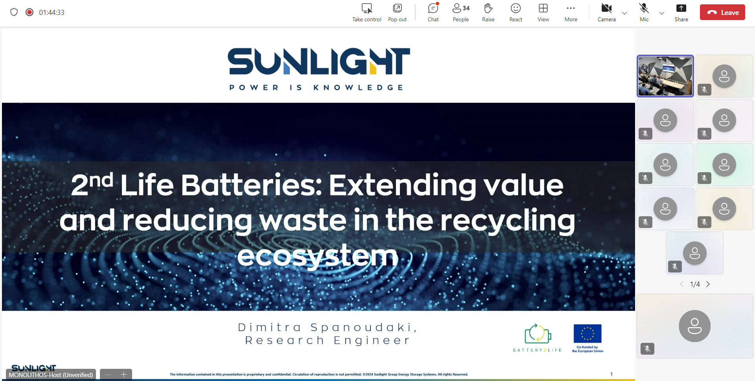Click the Share screen icon
This screenshot has height=381, width=755.
coord(681,13)
